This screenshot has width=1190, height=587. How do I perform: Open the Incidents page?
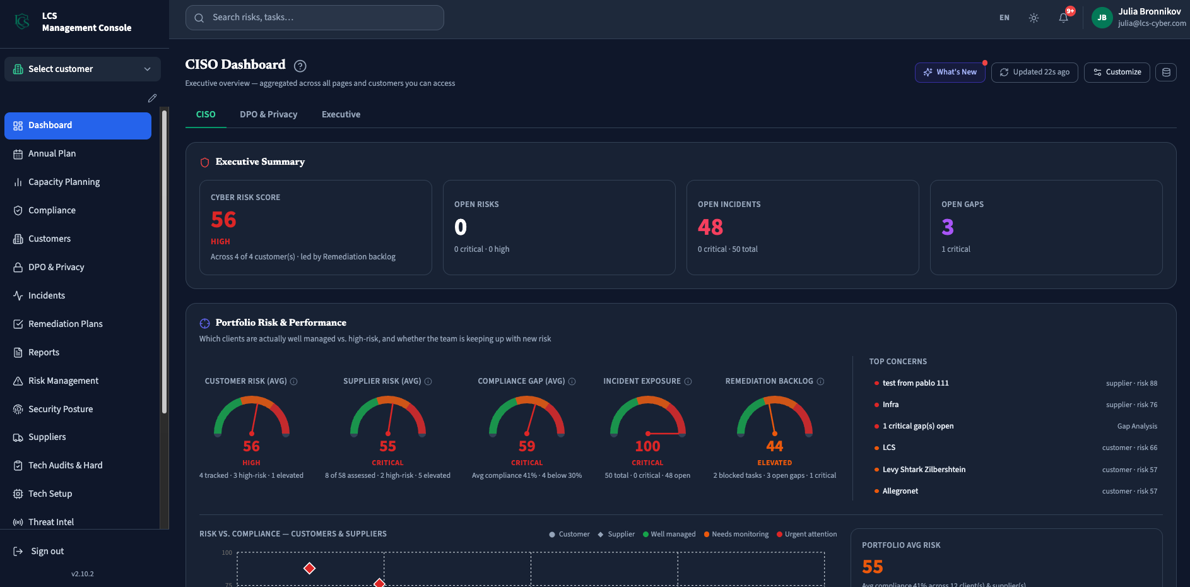tap(78, 295)
